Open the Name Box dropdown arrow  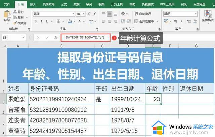[x=24, y=37]
